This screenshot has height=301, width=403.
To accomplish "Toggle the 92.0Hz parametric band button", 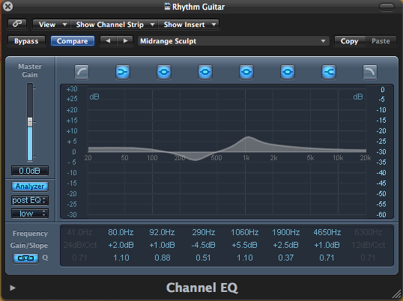I will 164,72.
